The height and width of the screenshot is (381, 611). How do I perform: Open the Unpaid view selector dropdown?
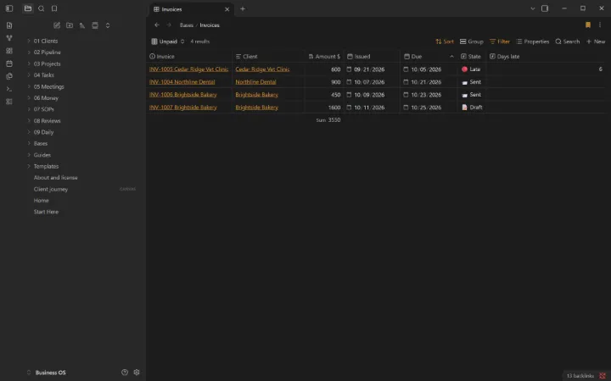coord(167,41)
